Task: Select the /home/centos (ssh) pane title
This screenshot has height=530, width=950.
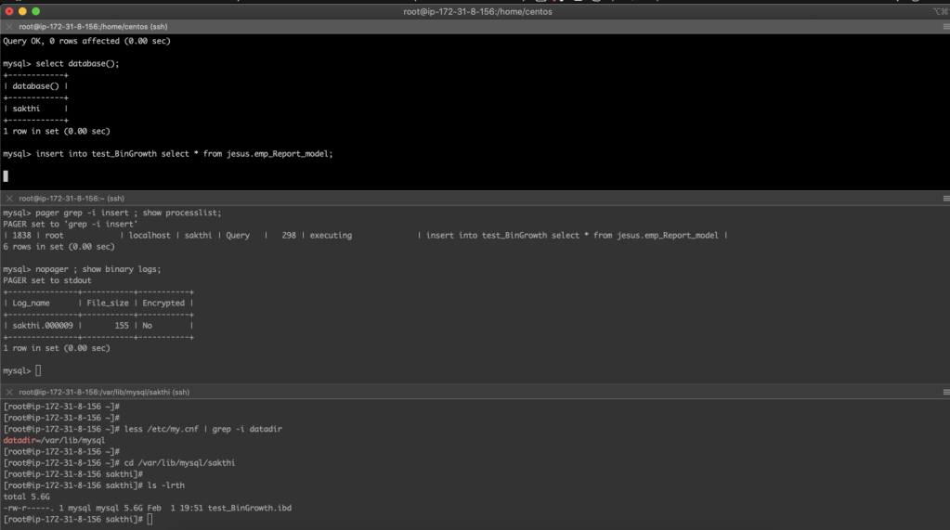Action: point(77,27)
